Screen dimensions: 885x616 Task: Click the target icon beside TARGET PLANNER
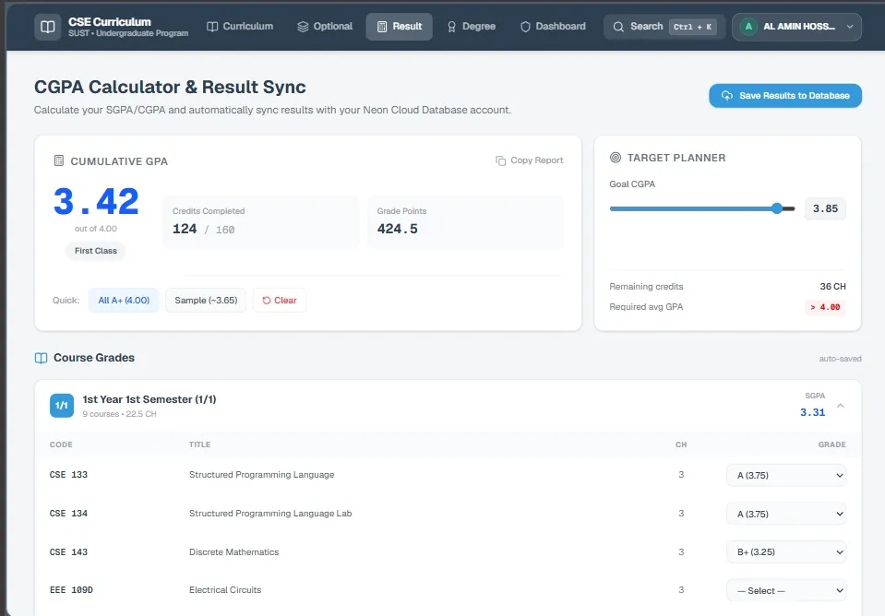point(616,158)
